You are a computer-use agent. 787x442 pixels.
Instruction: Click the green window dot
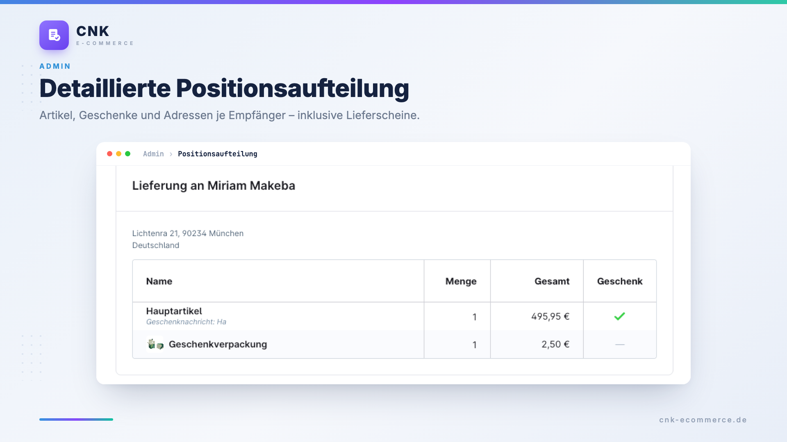coord(127,154)
